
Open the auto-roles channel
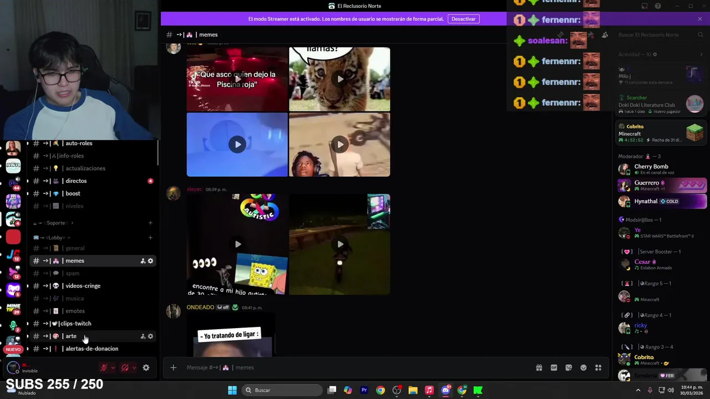(x=93, y=143)
